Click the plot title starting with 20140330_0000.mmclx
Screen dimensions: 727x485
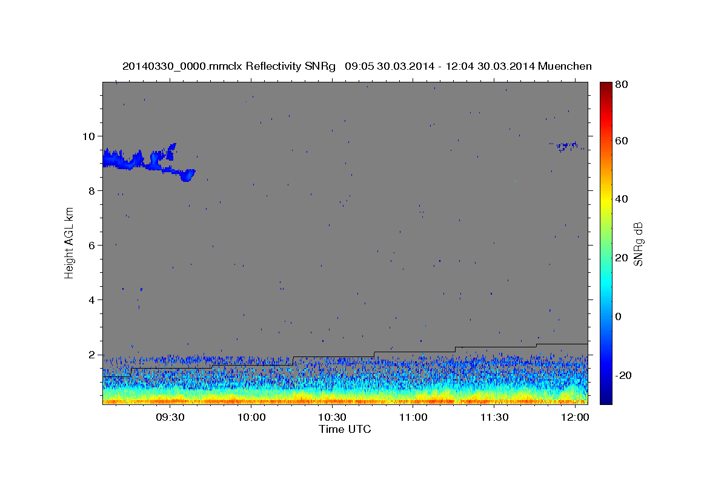[x=357, y=66]
